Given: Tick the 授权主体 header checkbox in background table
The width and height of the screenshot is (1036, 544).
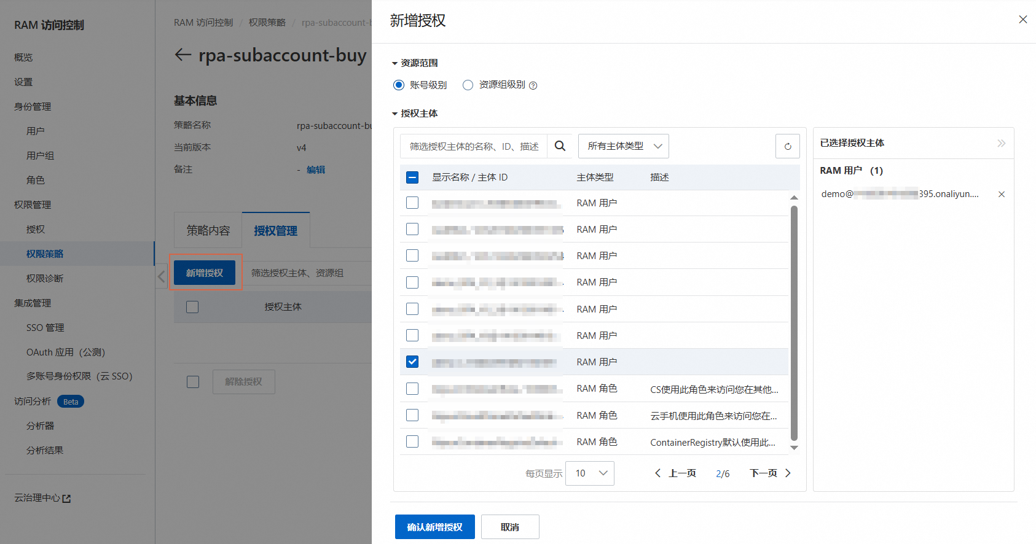Looking at the screenshot, I should pyautogui.click(x=192, y=307).
